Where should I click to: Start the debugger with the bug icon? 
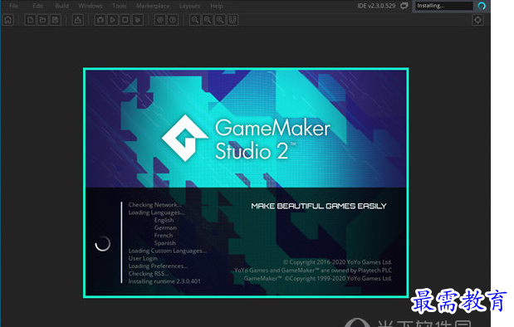[100, 20]
